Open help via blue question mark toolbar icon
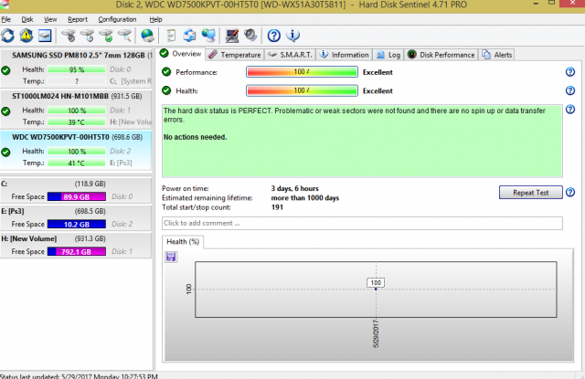Viewport: 585px width, 379px height. (273, 37)
